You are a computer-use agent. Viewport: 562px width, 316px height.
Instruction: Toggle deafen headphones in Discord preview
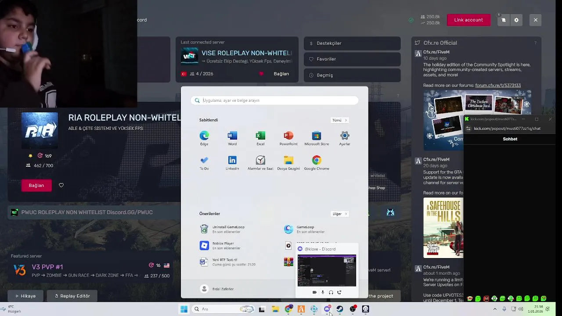(331, 292)
